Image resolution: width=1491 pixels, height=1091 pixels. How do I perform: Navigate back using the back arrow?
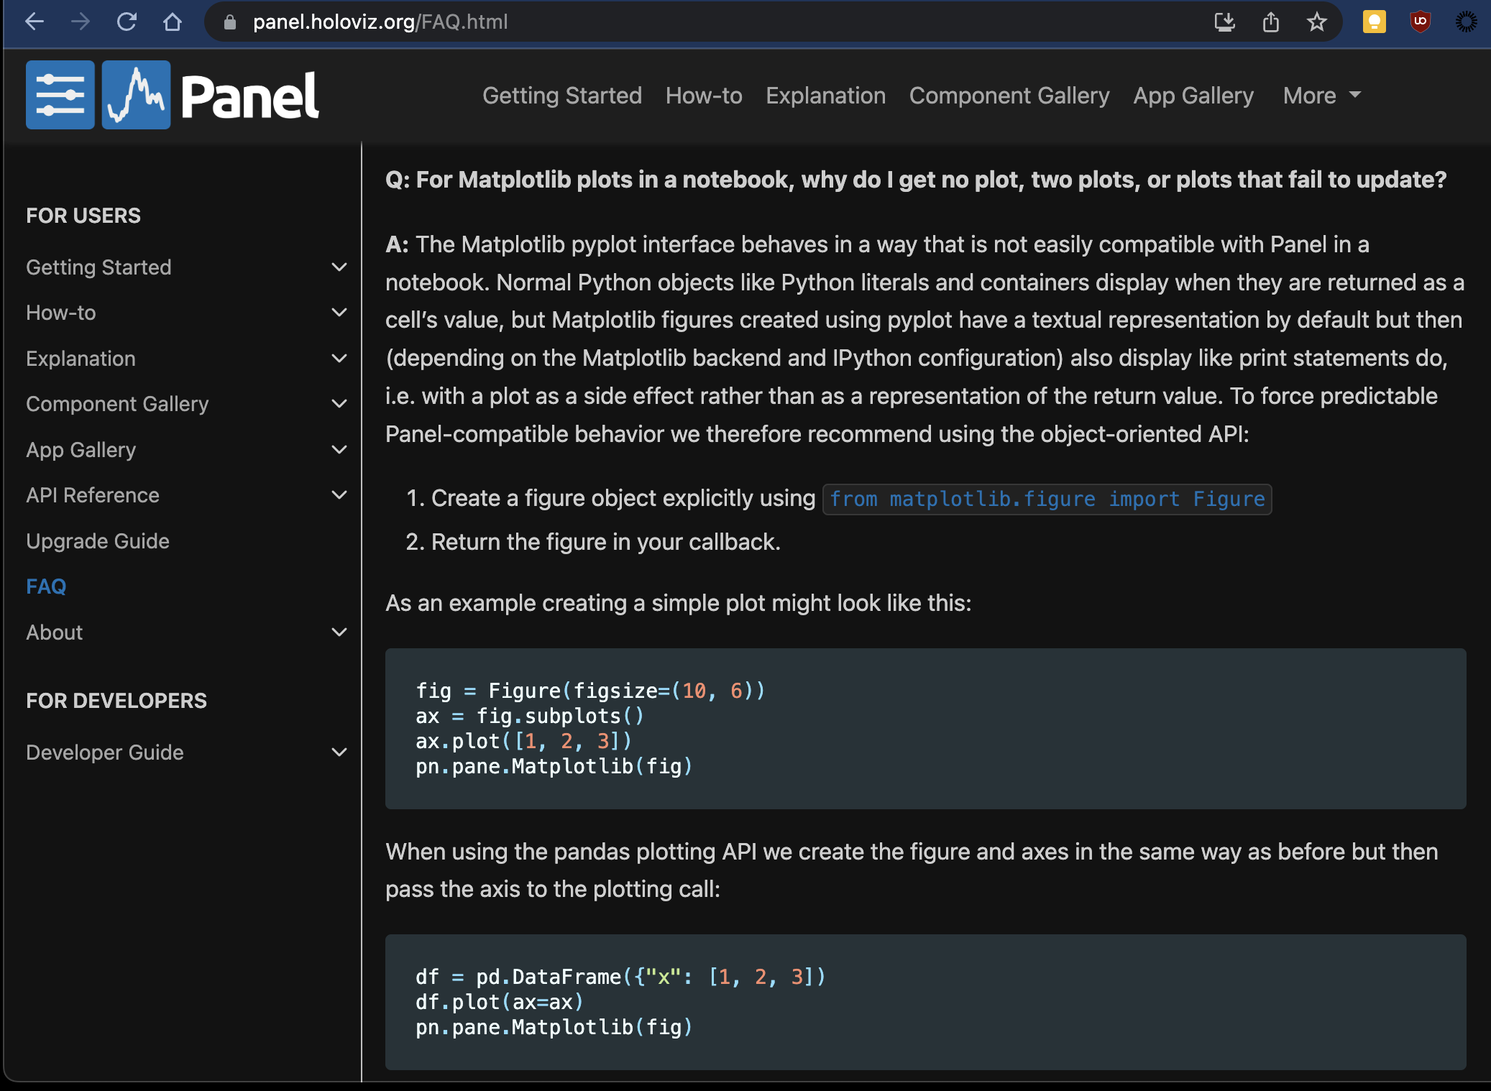coord(35,22)
